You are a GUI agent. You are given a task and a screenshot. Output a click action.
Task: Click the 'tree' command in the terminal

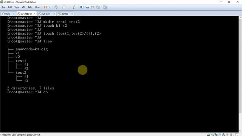[x=48, y=41]
